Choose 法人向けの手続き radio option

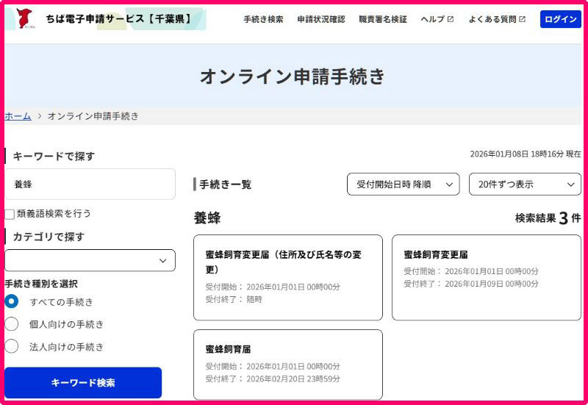point(12,346)
